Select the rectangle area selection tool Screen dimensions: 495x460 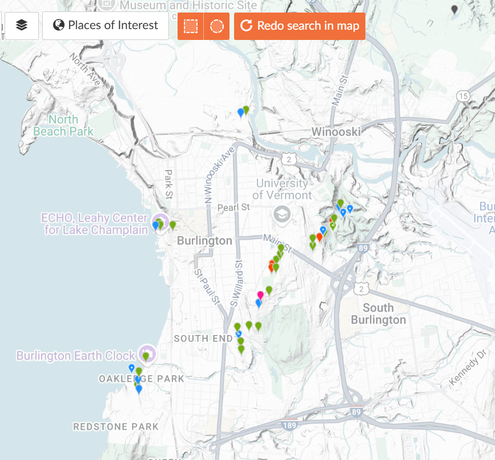pyautogui.click(x=191, y=26)
